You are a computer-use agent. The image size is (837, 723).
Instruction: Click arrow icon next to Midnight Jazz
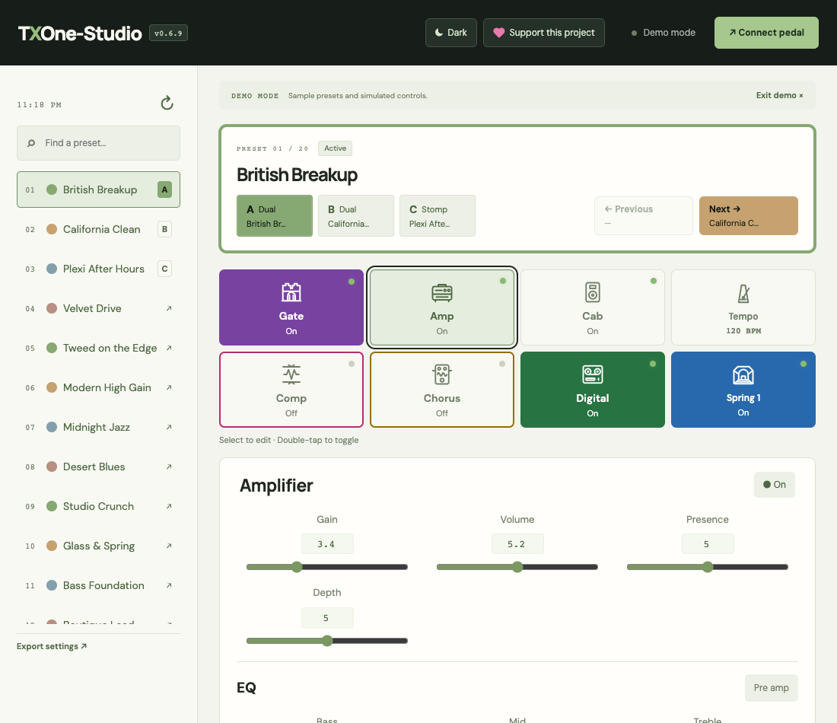tap(169, 427)
